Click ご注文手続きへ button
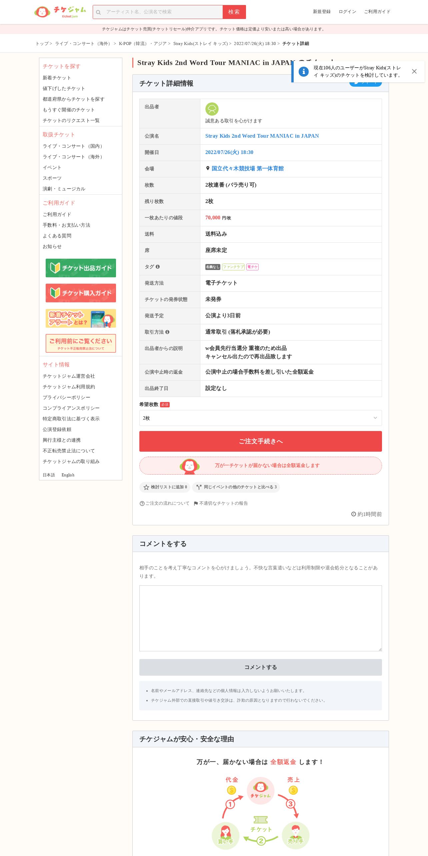The height and width of the screenshot is (856, 428). point(260,441)
